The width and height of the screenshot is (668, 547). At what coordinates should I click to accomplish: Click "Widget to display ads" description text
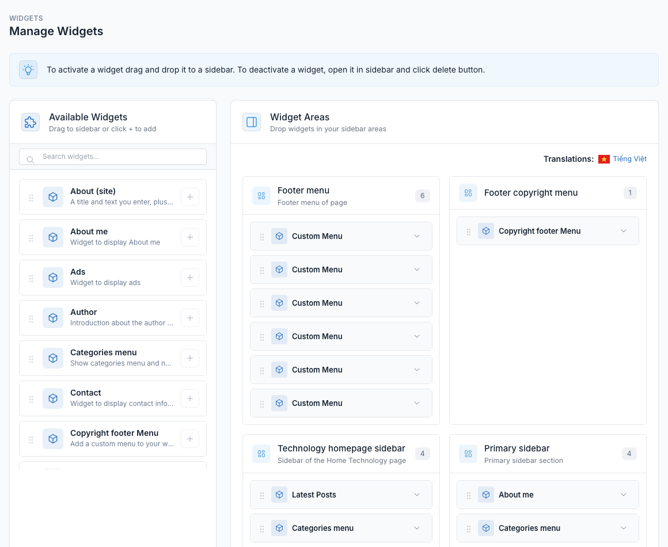pos(105,283)
